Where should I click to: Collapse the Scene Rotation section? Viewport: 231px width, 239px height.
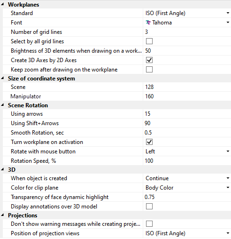[2, 105]
